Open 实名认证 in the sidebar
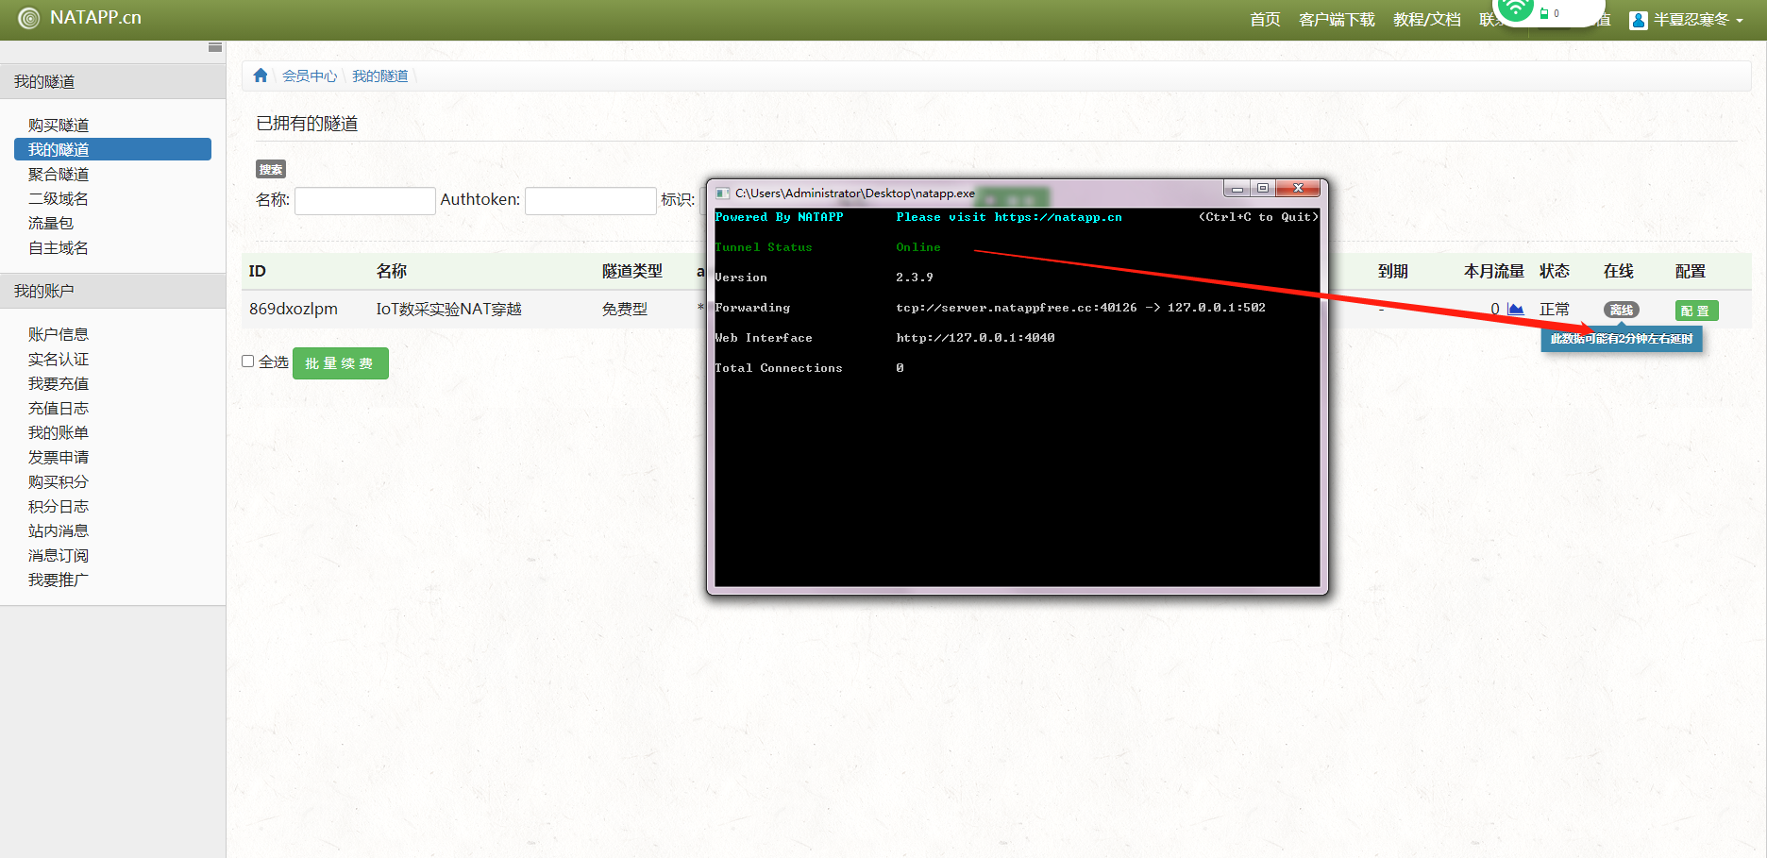This screenshot has width=1767, height=858. 59,360
